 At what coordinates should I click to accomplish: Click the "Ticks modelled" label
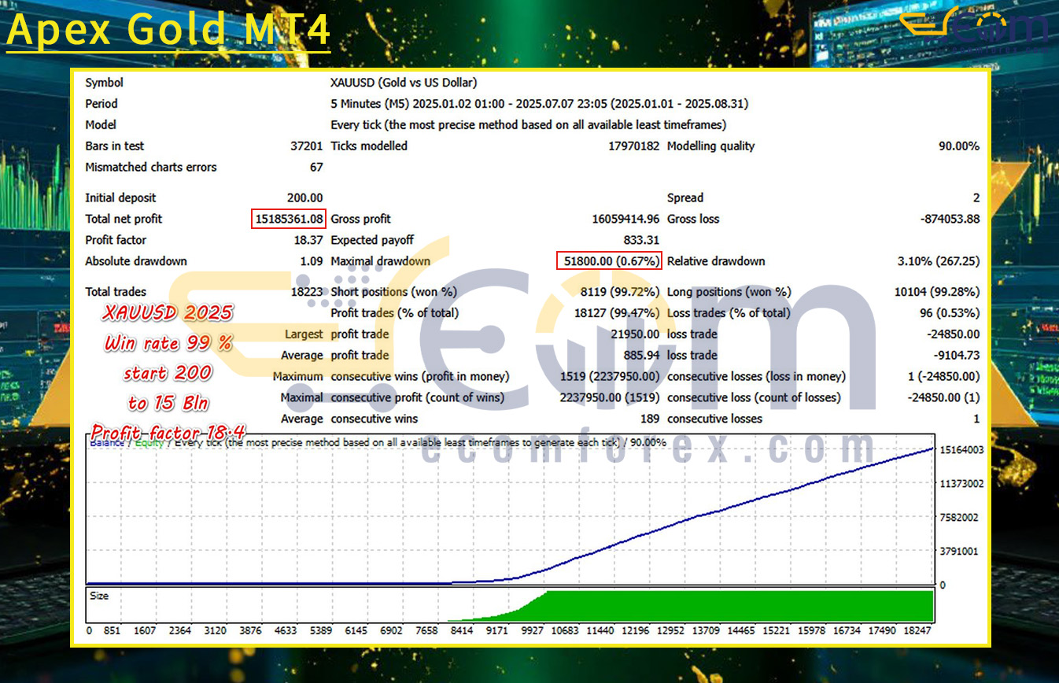coord(369,146)
